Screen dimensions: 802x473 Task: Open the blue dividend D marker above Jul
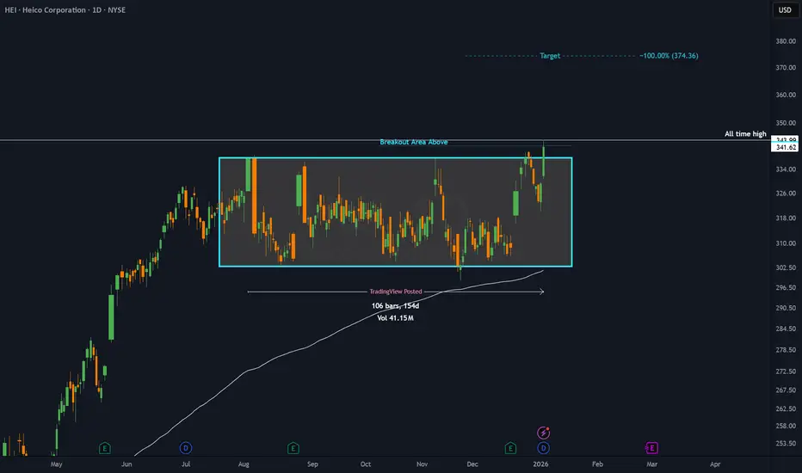[186, 448]
